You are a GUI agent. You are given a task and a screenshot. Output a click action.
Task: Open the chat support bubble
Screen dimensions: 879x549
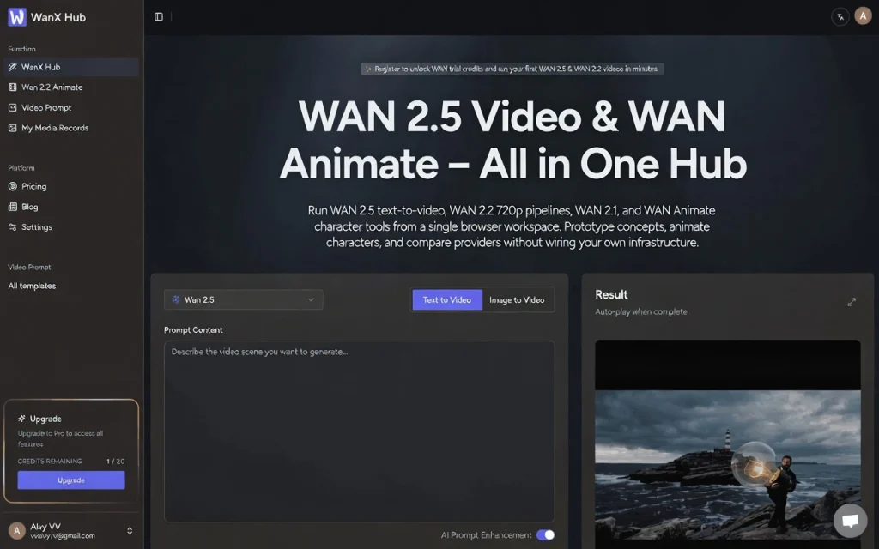[850, 521]
